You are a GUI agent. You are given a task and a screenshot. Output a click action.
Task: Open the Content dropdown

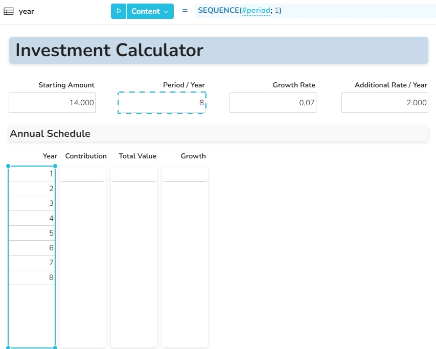150,11
